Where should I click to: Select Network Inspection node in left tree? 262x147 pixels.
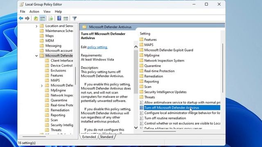[59, 95]
